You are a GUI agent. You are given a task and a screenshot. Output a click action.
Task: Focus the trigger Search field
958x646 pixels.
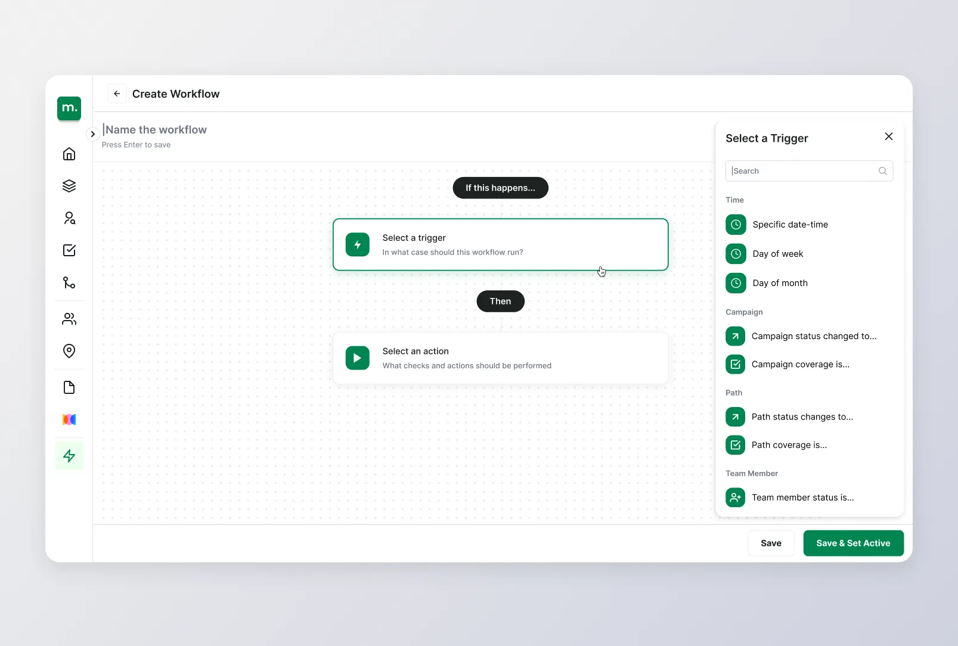pyautogui.click(x=809, y=171)
